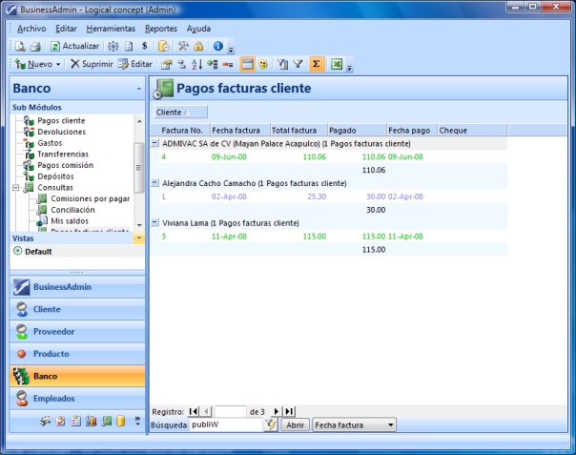Click the padlock security icon

198,46
